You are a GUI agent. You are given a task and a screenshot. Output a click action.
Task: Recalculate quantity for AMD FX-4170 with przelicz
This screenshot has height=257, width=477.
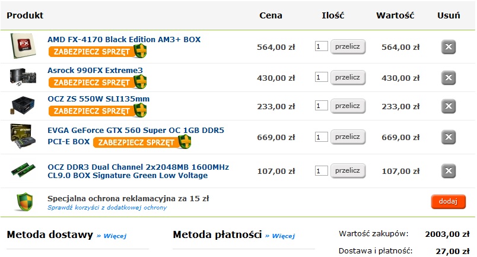click(348, 46)
